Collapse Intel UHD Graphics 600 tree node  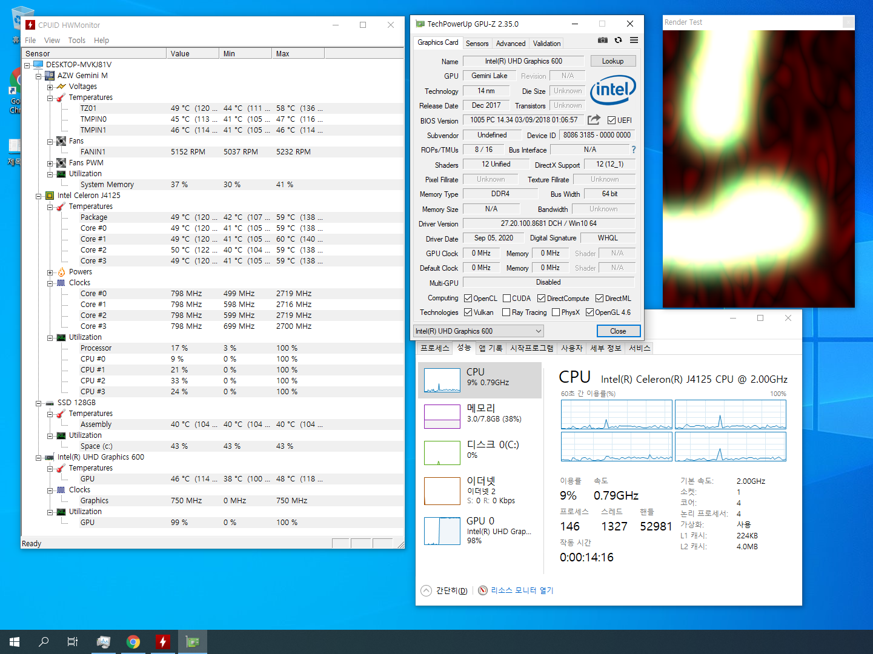click(39, 457)
